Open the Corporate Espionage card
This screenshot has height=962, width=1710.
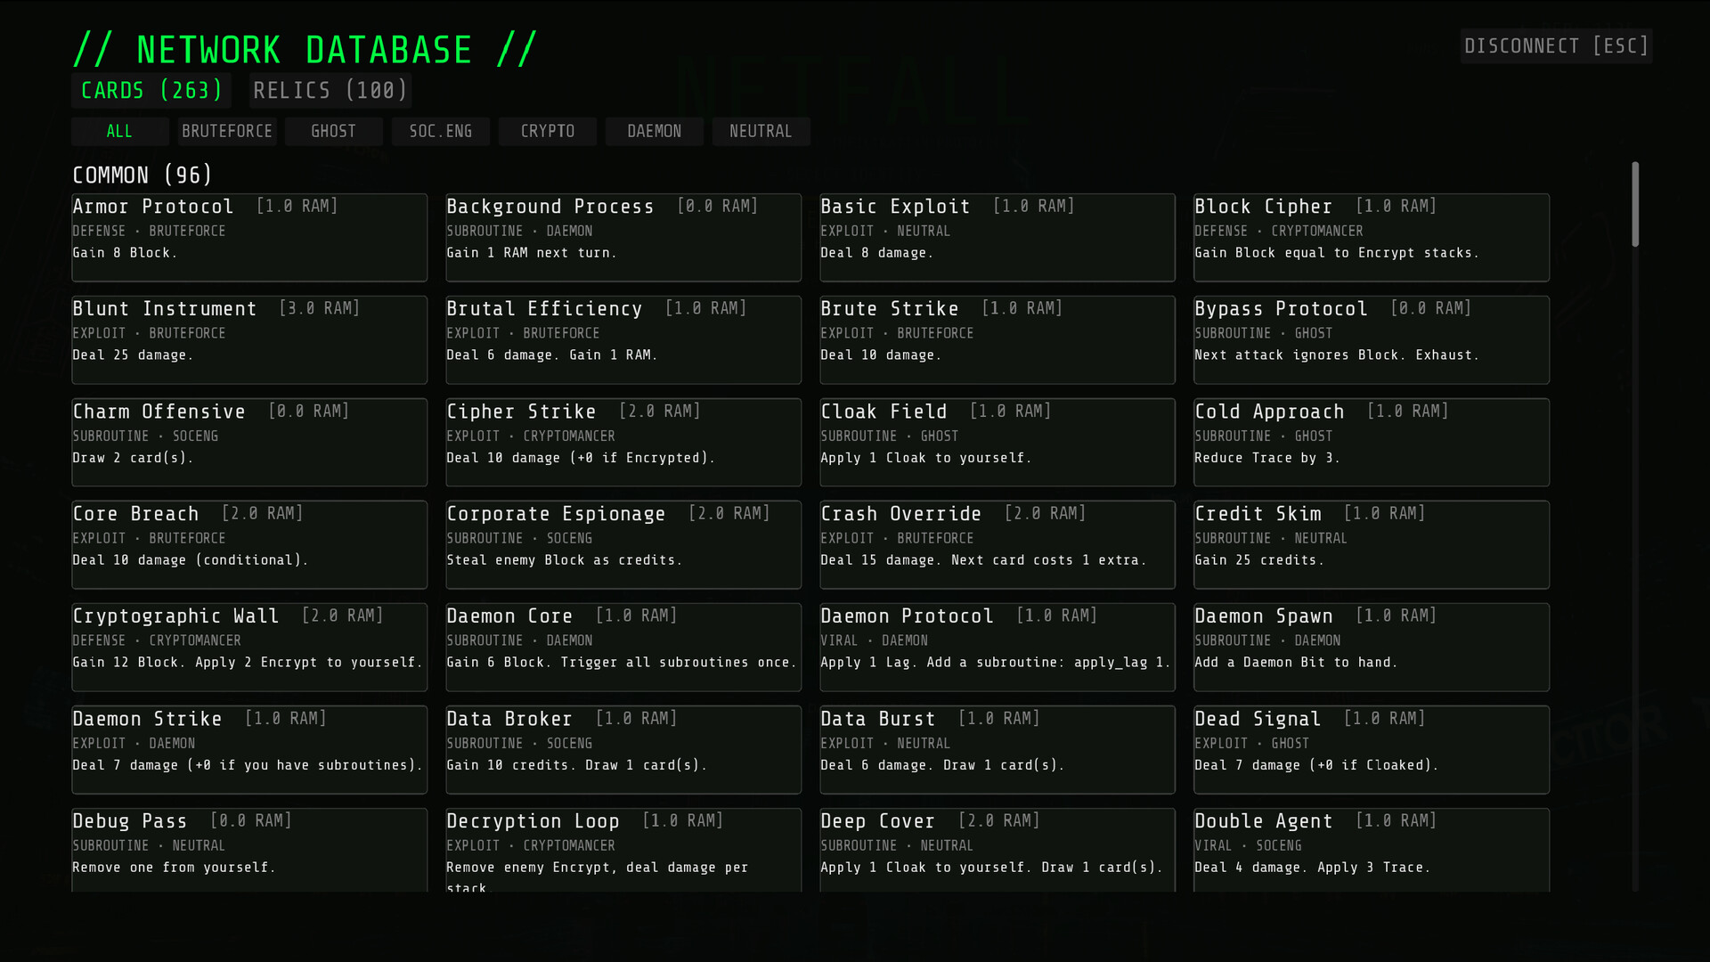coord(623,545)
